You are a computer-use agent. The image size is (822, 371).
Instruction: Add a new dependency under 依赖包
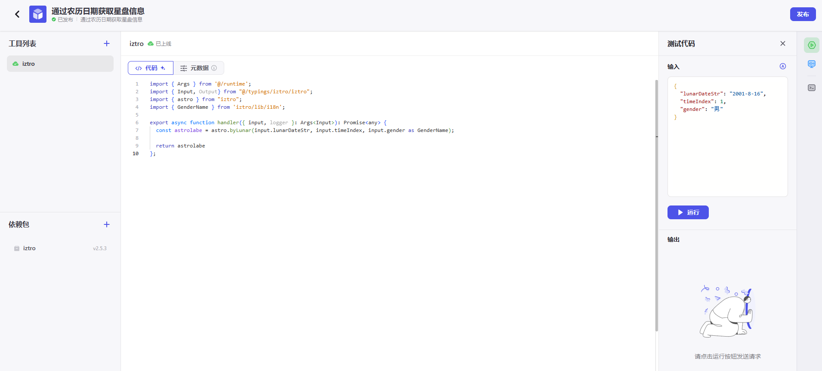(x=107, y=224)
